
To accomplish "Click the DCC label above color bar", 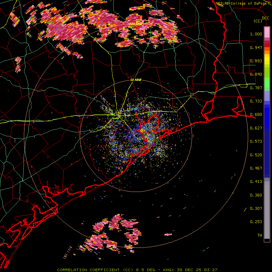I will [x=265, y=18].
